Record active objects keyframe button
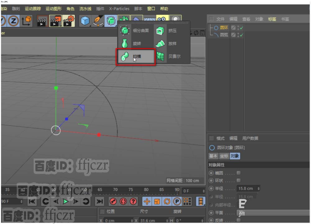The image size is (311, 224). click(x=113, y=202)
